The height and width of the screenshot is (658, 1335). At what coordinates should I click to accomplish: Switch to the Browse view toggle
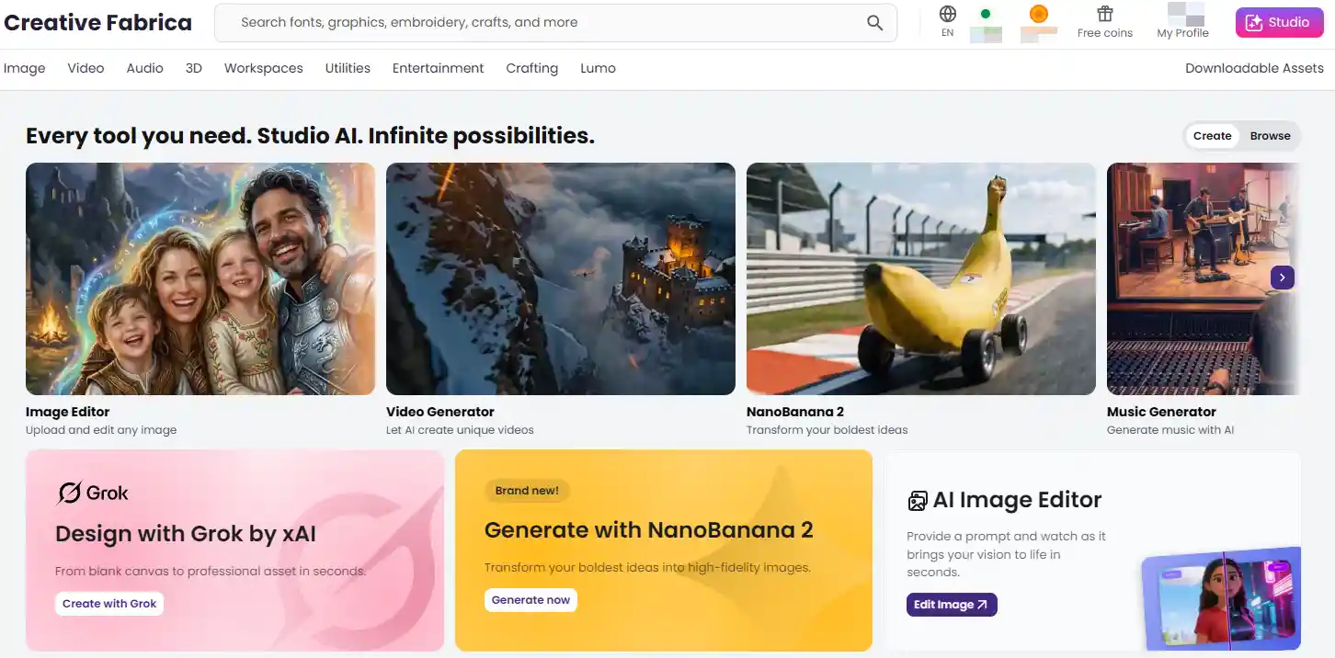pyautogui.click(x=1270, y=136)
